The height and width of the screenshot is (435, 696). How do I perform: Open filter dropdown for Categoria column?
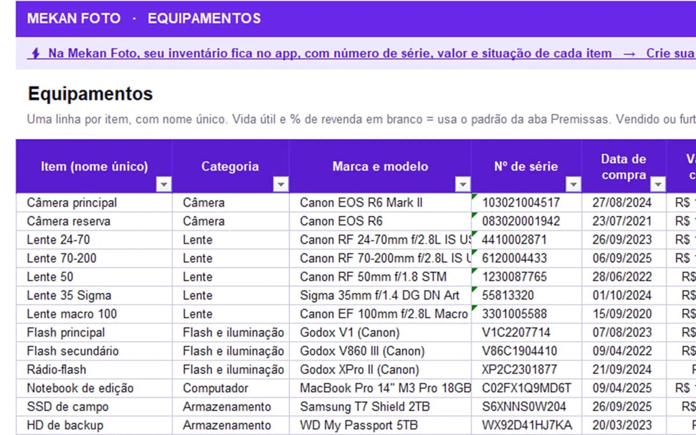[281, 184]
